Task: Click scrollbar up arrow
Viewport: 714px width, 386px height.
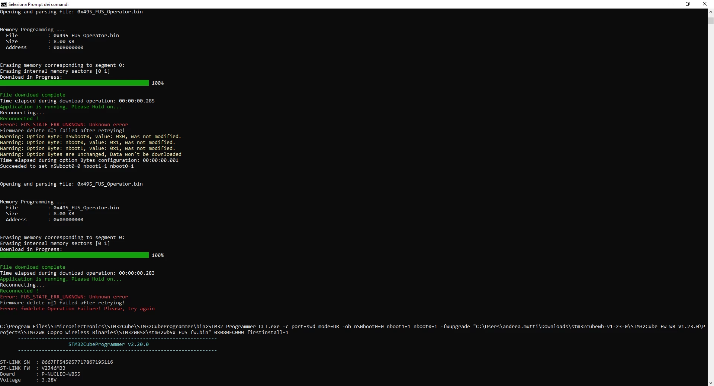Action: (711, 12)
